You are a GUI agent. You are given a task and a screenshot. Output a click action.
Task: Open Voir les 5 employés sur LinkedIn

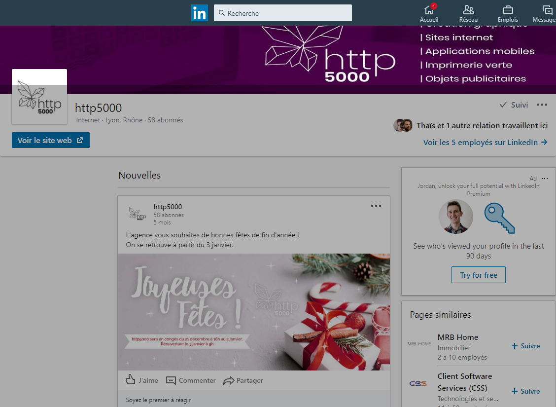tap(485, 142)
